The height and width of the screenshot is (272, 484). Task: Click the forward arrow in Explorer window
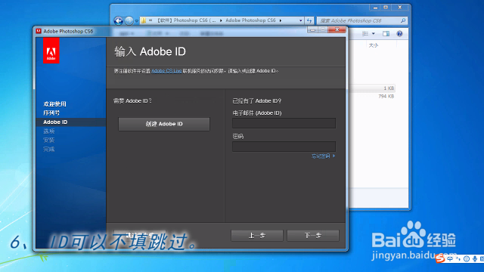pos(129,20)
